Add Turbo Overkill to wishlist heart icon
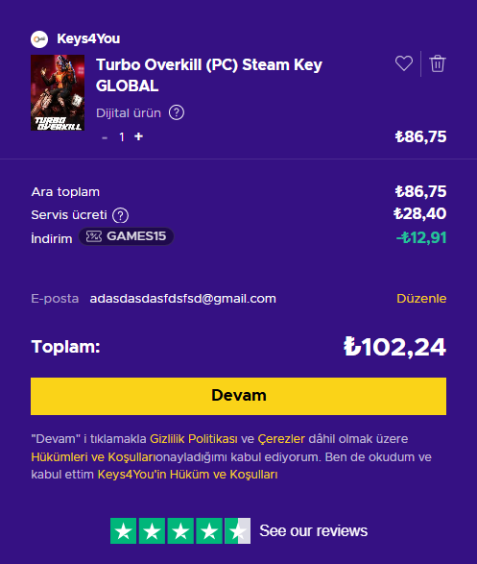 tap(404, 63)
